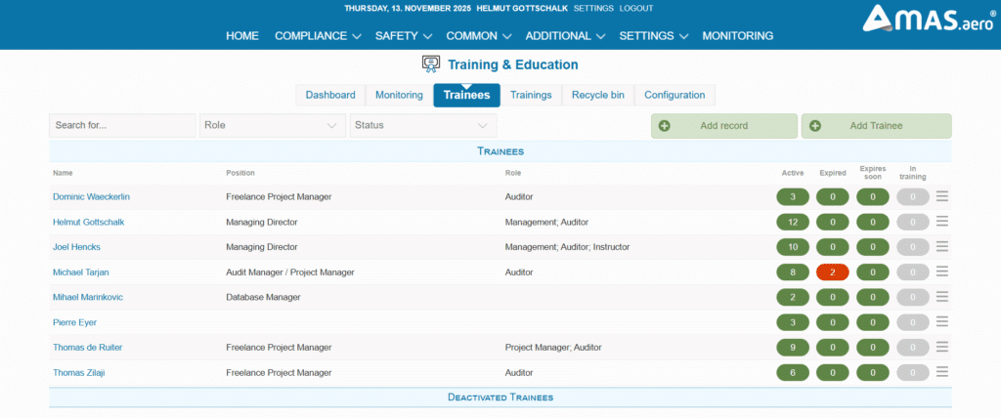Open the Recycle bin tab
The height and width of the screenshot is (418, 1001).
pyautogui.click(x=598, y=95)
